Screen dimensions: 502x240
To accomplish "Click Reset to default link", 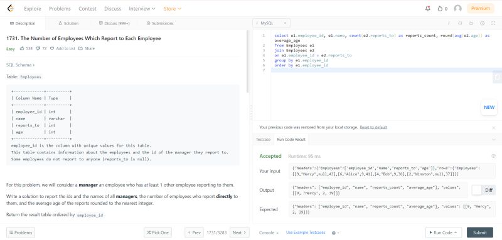I will coord(373,127).
